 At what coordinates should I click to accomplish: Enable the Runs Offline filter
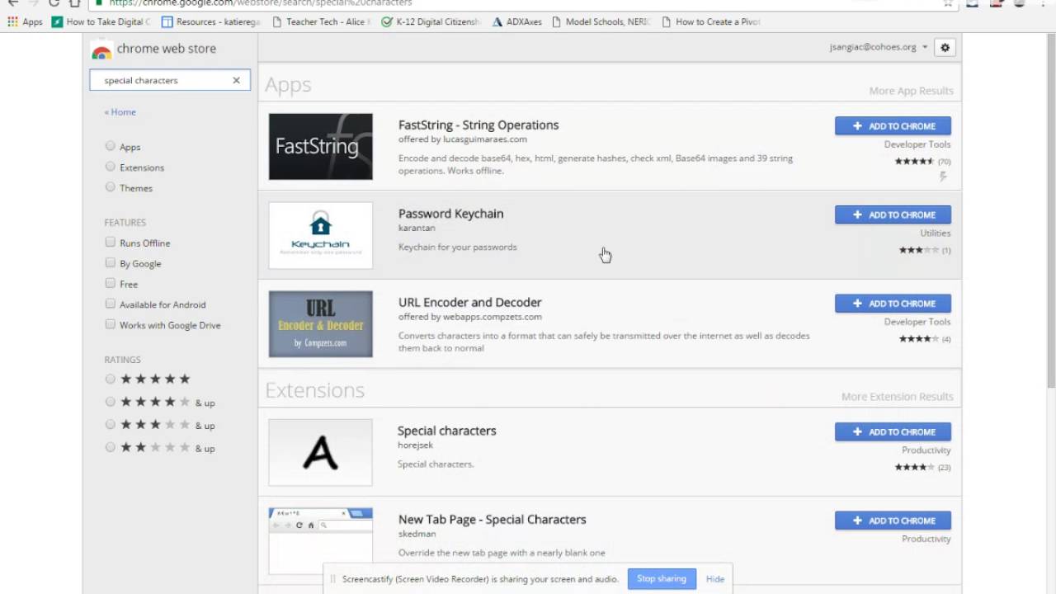click(x=111, y=243)
